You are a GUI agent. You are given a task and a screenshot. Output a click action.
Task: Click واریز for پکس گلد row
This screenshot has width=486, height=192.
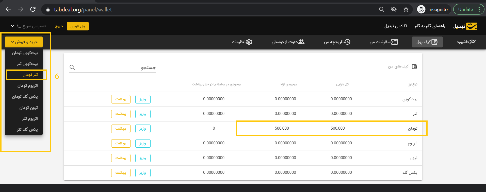point(143,173)
